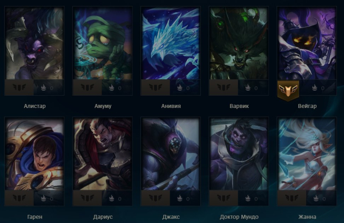The height and width of the screenshot is (223, 344).
Task: Open the Алистар champion portrait
Action: pos(35,43)
